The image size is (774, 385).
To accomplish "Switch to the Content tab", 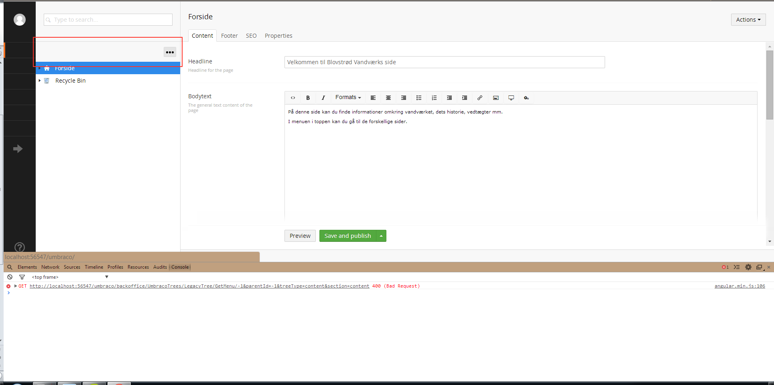I will pos(202,36).
